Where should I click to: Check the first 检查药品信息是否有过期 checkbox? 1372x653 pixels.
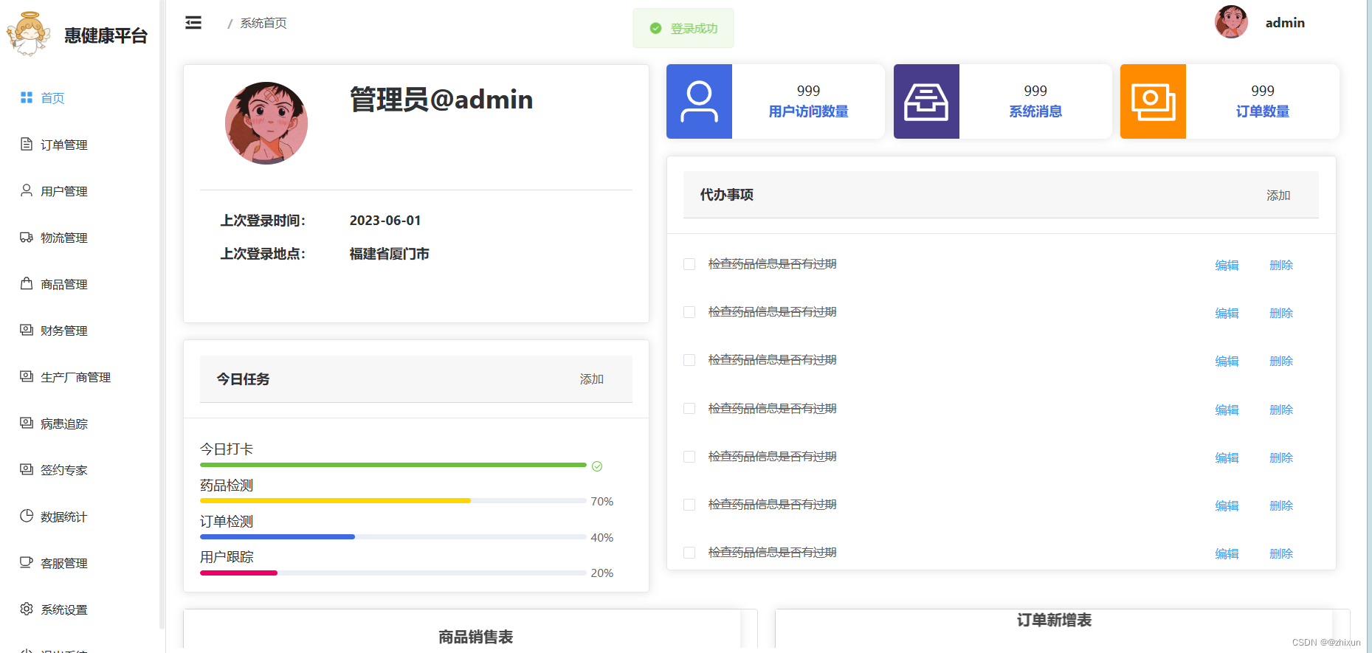coord(689,264)
